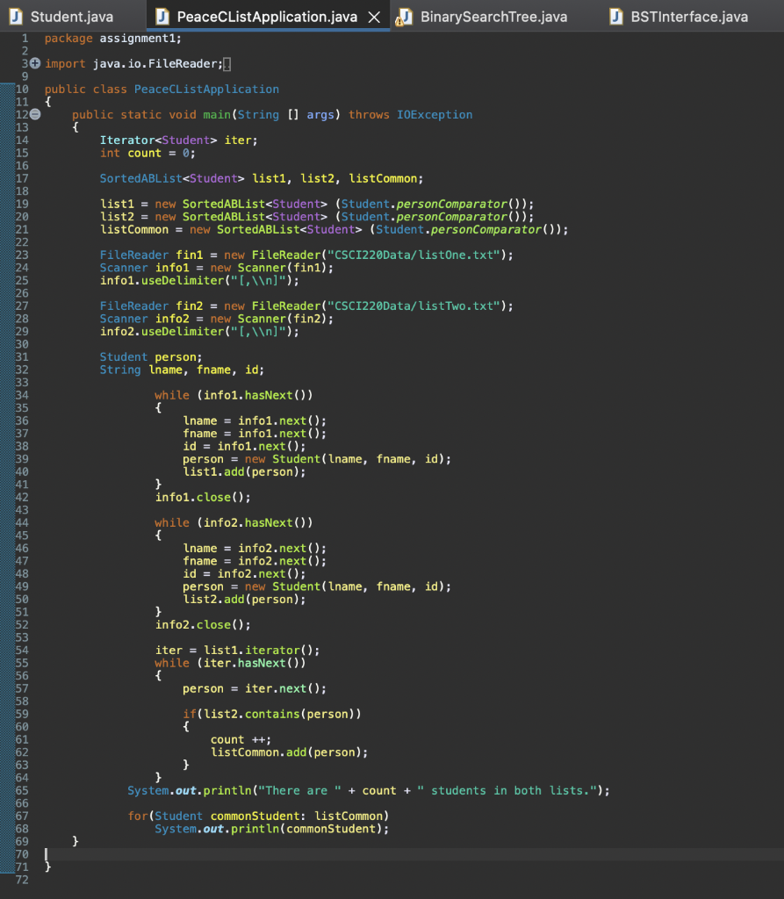This screenshot has height=899, width=784.
Task: Click the Java icon on the active PeaceCListApplication tab
Action: 161,15
